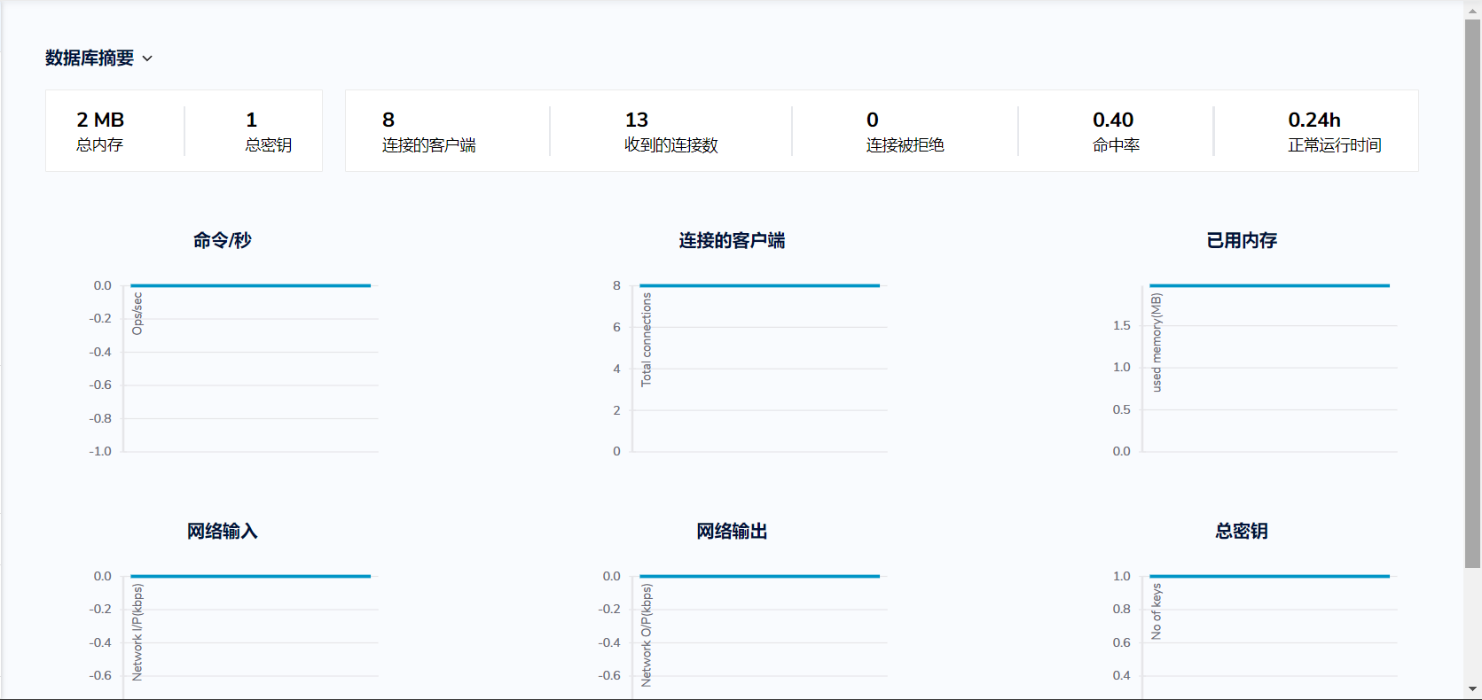The image size is (1482, 700).
Task: Click the Network I/P(kbps) chart data line
Action: [x=250, y=576]
